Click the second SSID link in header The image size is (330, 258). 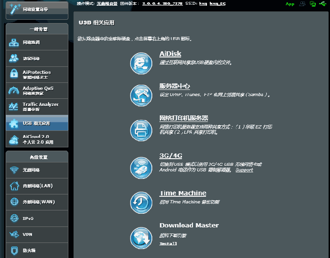pos(218,4)
